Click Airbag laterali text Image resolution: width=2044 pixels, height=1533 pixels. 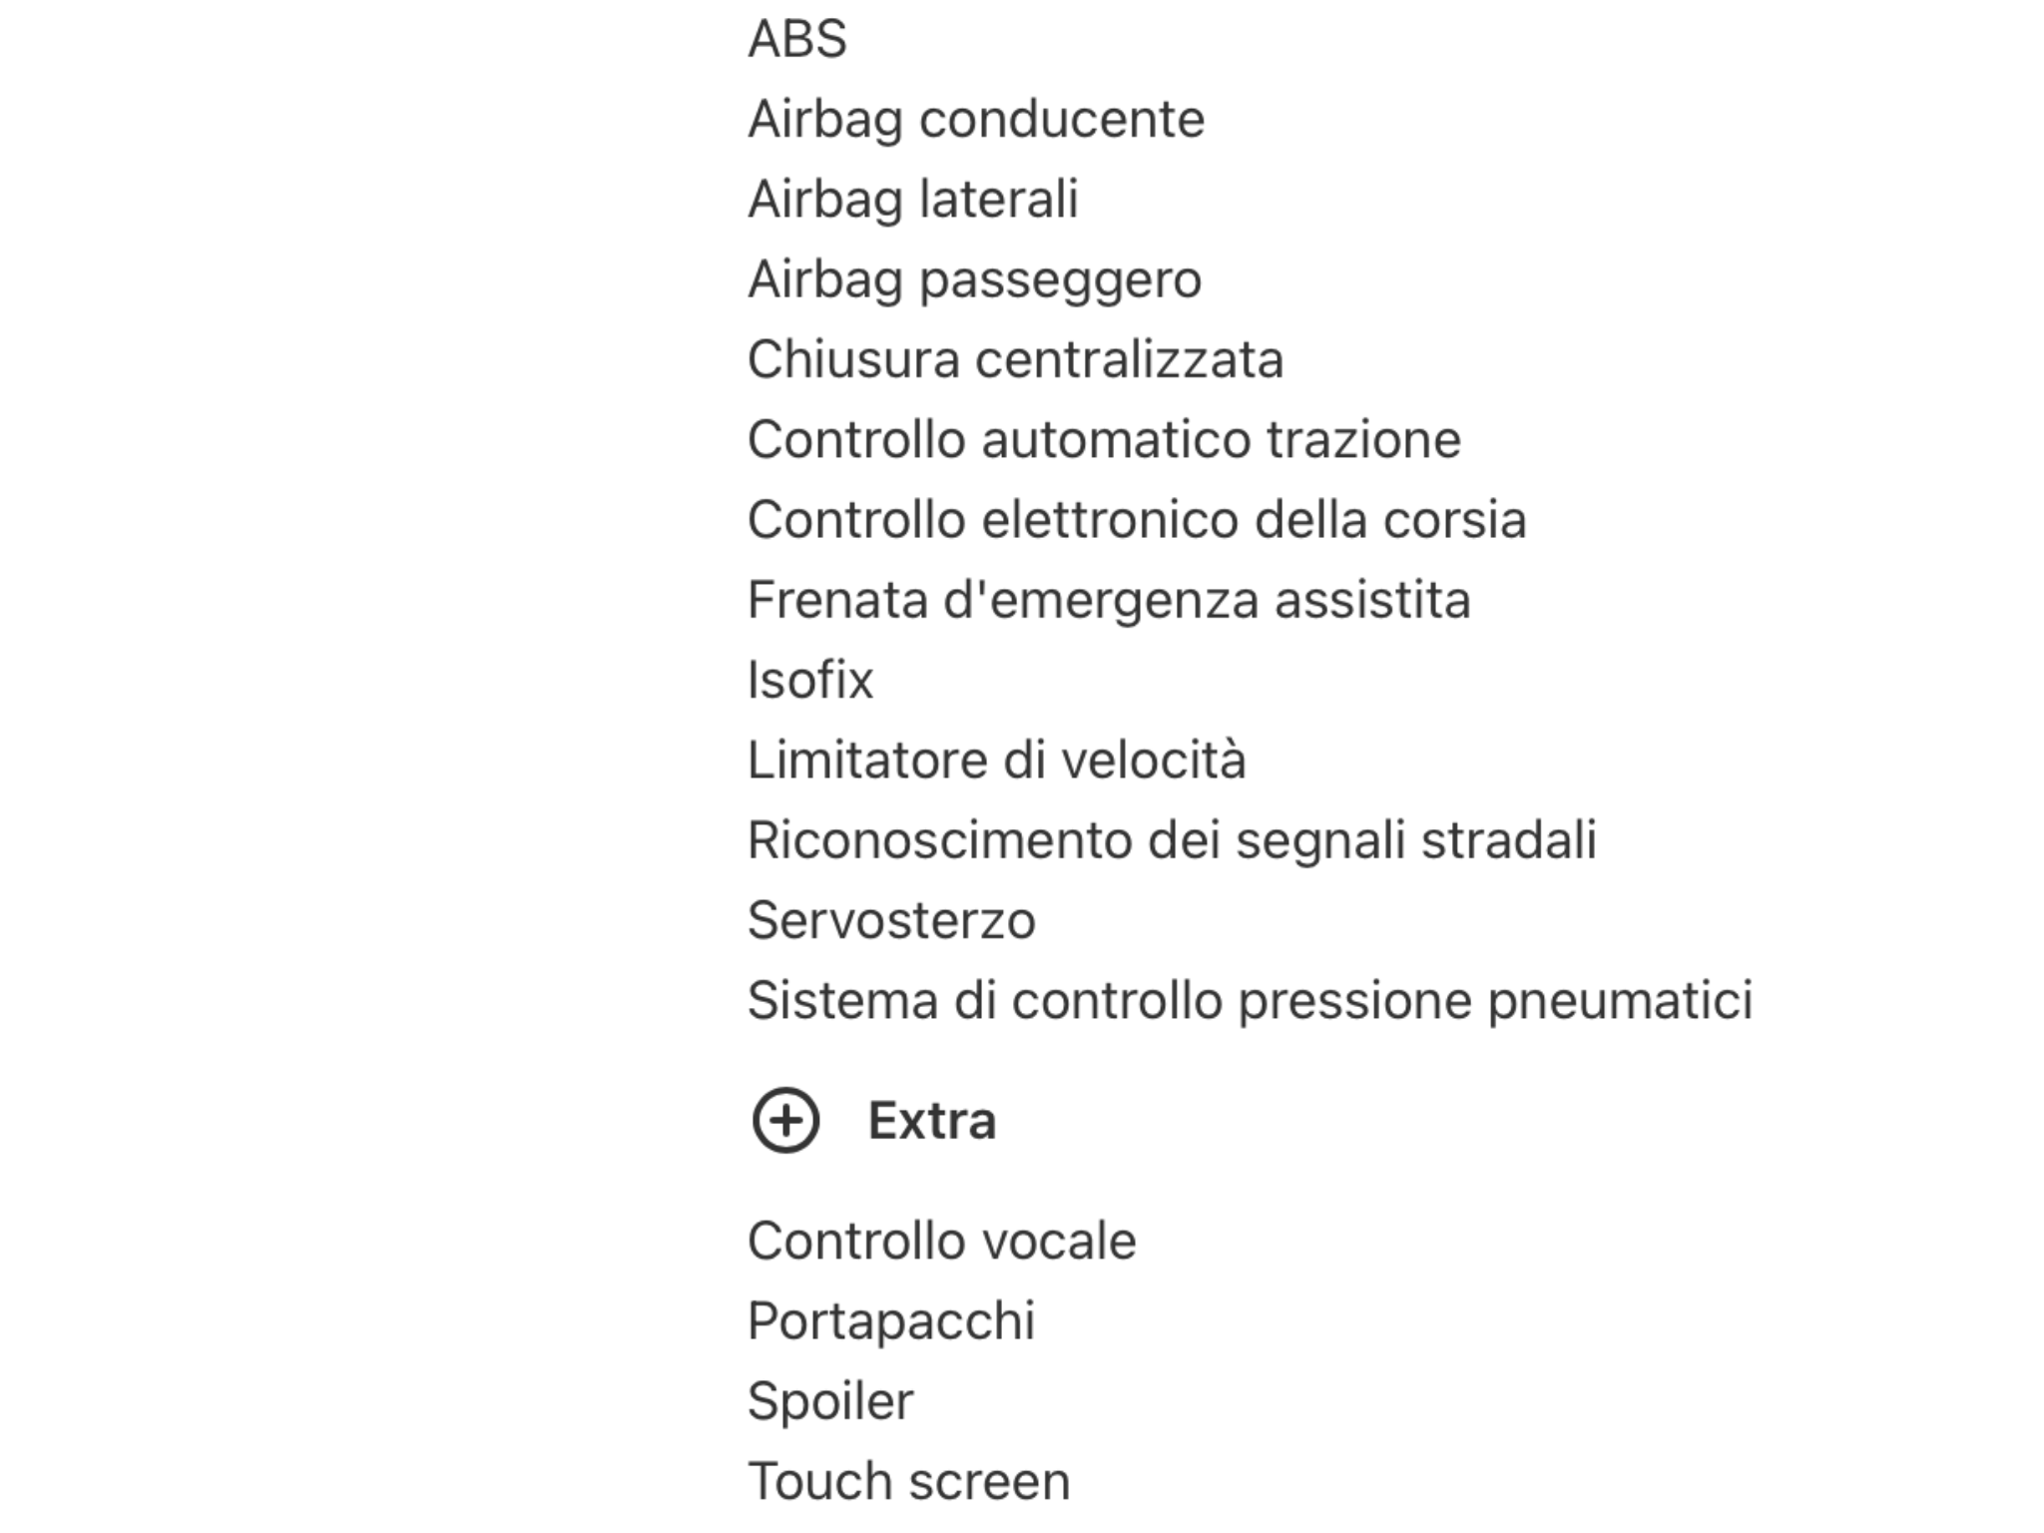click(913, 199)
